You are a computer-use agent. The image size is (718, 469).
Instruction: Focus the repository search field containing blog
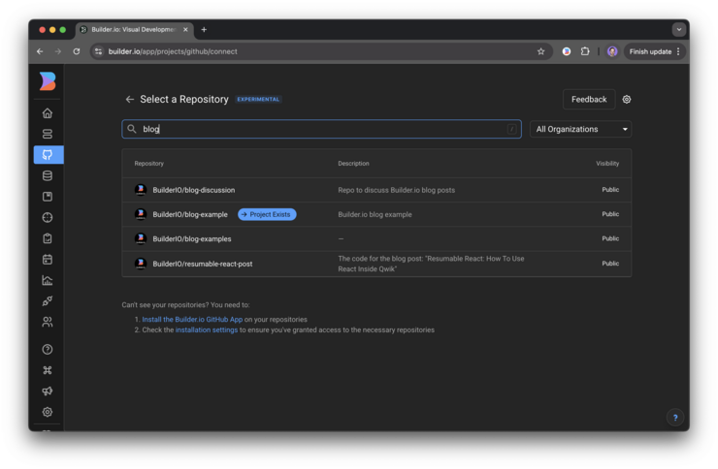coord(321,129)
